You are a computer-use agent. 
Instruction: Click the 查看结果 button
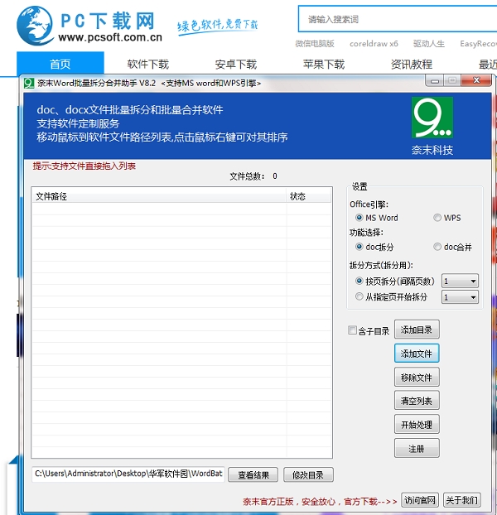pyautogui.click(x=253, y=474)
